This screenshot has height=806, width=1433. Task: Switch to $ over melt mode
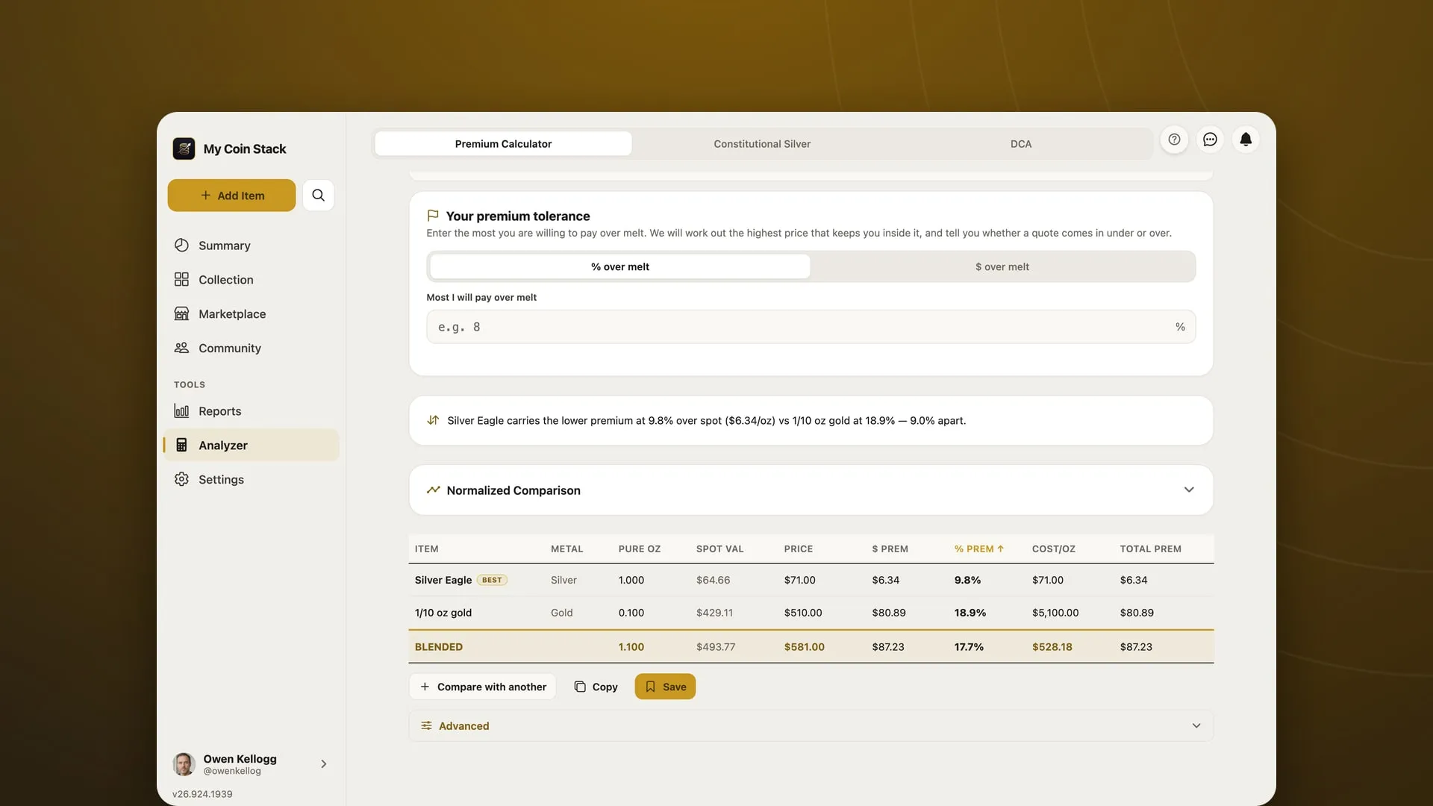point(1002,267)
